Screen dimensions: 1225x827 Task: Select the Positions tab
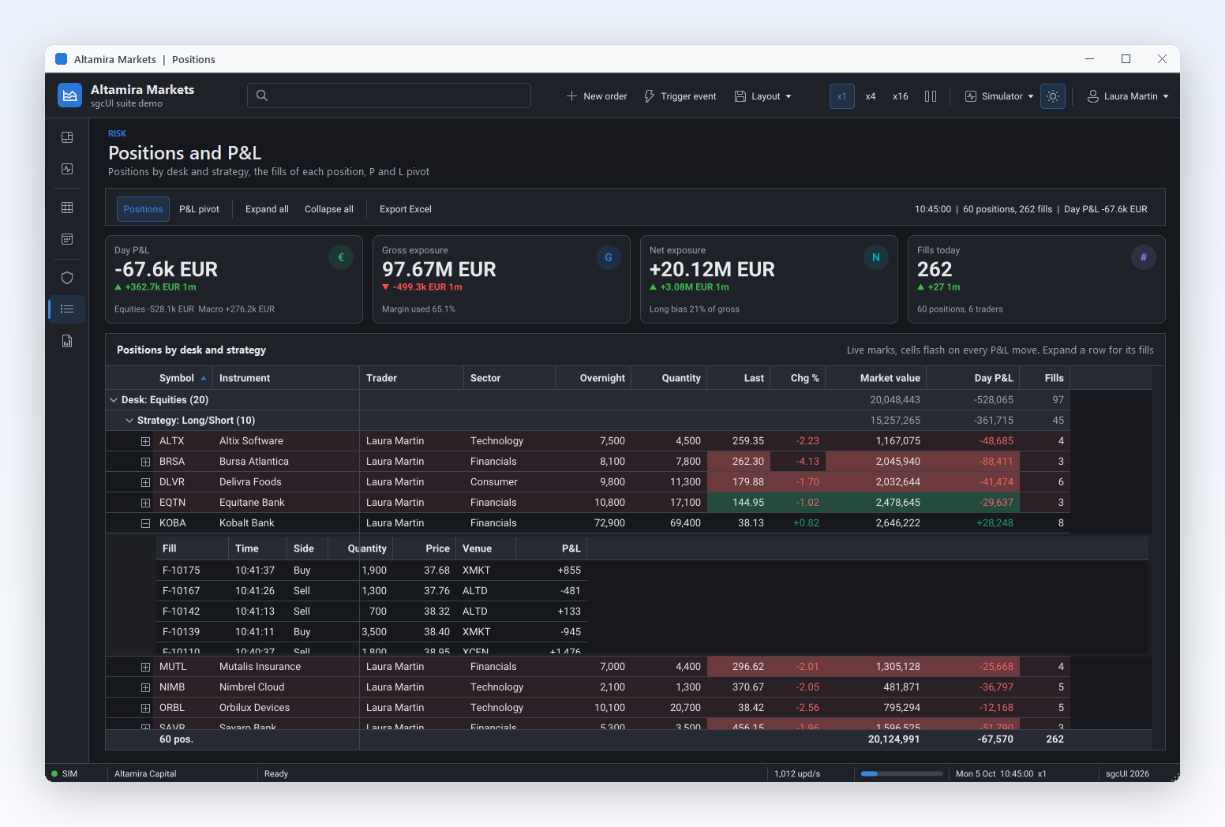click(x=143, y=209)
